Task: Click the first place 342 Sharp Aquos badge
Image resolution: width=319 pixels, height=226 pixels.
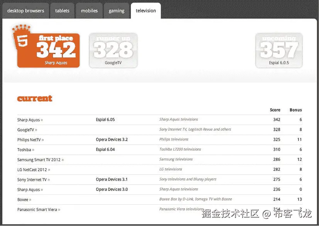Action: click(48, 50)
